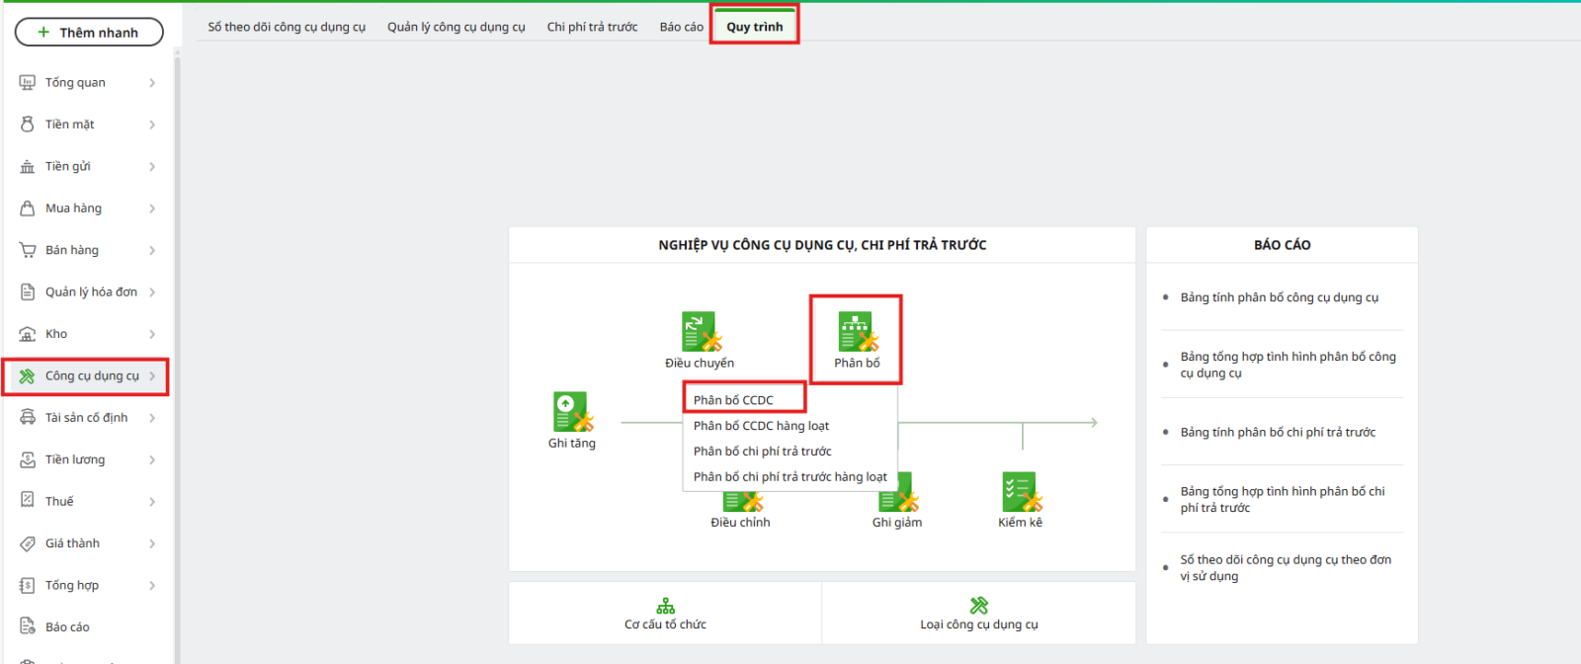The width and height of the screenshot is (1581, 664).
Task: Click the Mua hàng bag icon
Action: click(x=28, y=208)
